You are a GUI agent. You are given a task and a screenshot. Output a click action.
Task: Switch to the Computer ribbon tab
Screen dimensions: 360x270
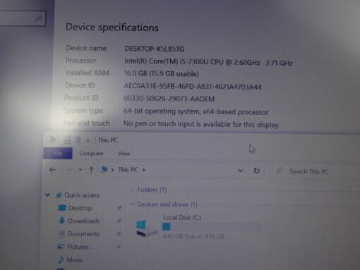tap(91, 154)
